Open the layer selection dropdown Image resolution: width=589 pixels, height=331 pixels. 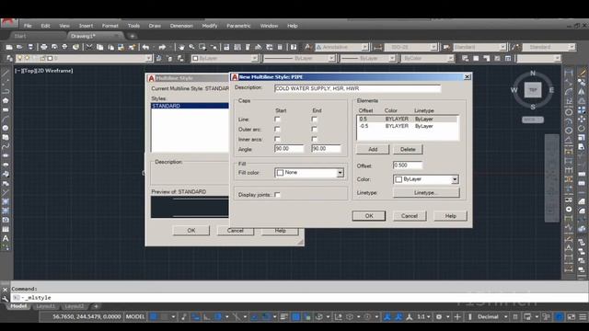pyautogui.click(x=148, y=58)
